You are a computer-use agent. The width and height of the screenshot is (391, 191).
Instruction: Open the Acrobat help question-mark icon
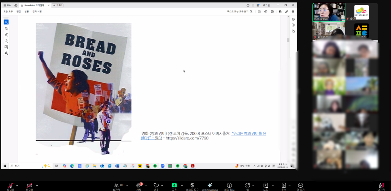(248, 5)
